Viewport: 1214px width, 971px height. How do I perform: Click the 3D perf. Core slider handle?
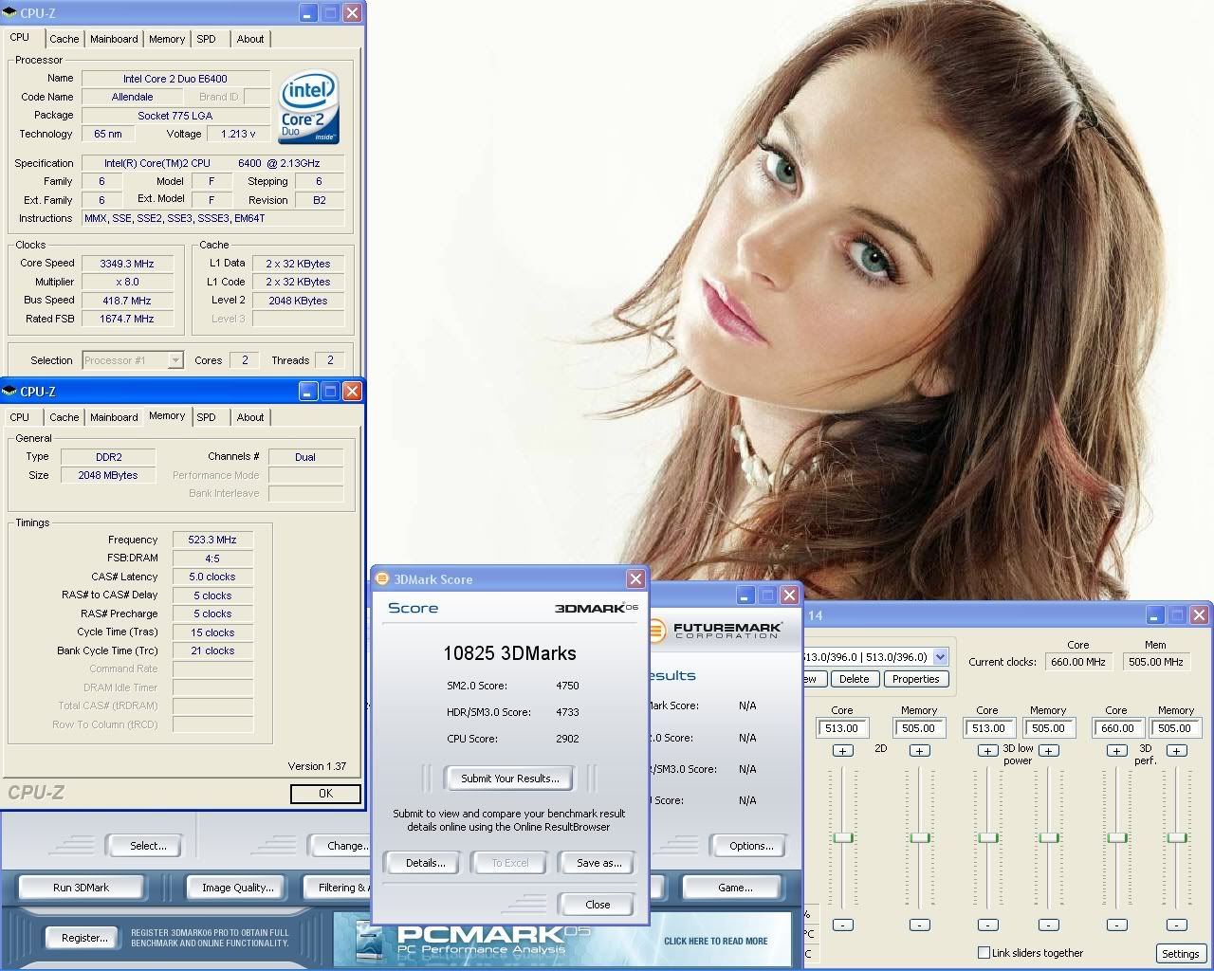pos(1116,837)
